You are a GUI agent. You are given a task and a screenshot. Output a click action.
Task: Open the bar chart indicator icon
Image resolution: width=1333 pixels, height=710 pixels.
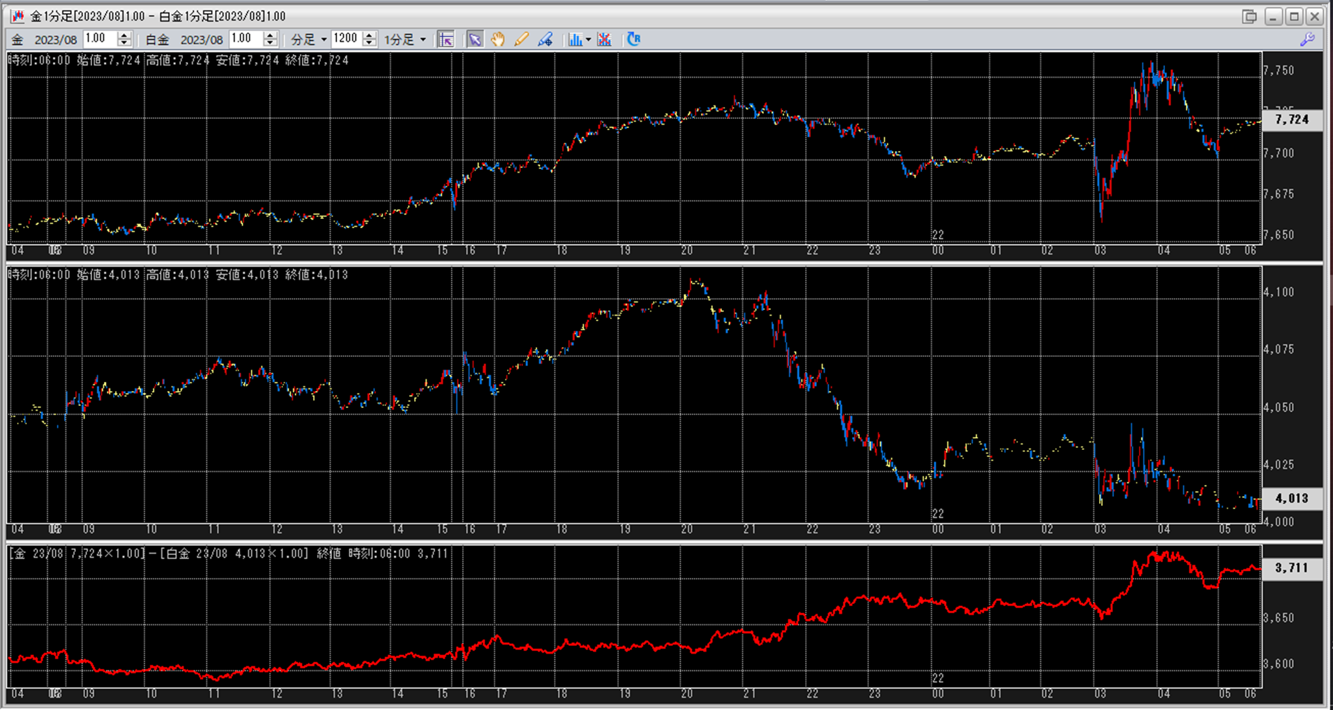[x=574, y=39]
